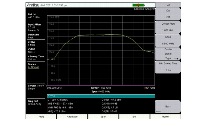This screenshot has height=122, width=207.
Task: Open the Center Freq 1.000 GHz softkey
Action: 168,27
